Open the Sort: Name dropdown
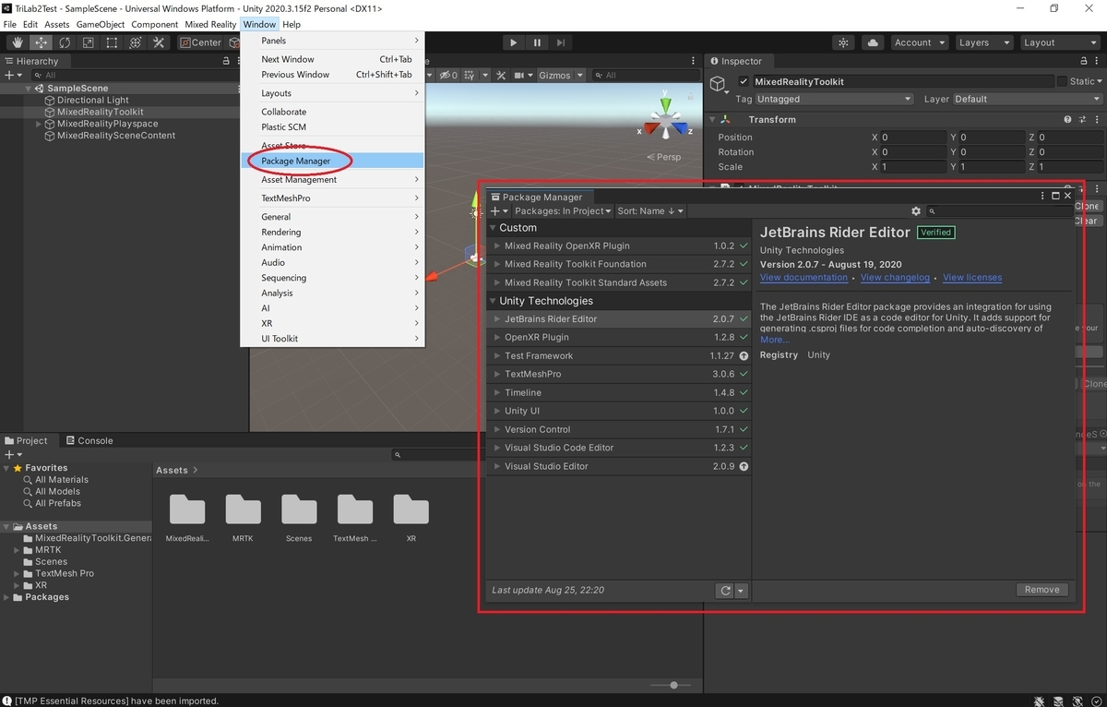1107x707 pixels. point(650,211)
